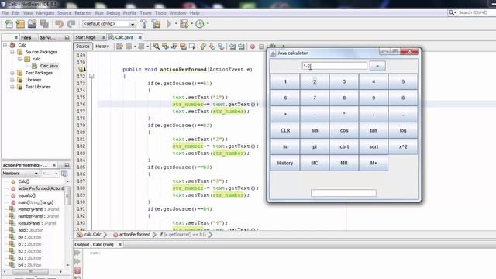Open the Members dropdown in Navigator
This screenshot has height=279, width=496.
point(21,174)
